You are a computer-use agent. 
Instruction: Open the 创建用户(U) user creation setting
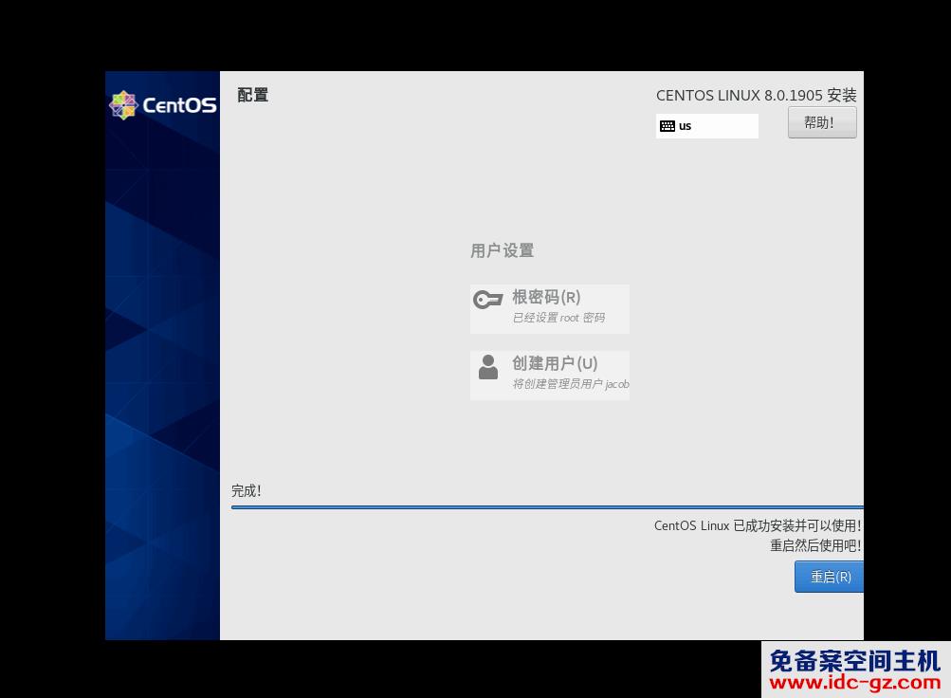pos(550,376)
